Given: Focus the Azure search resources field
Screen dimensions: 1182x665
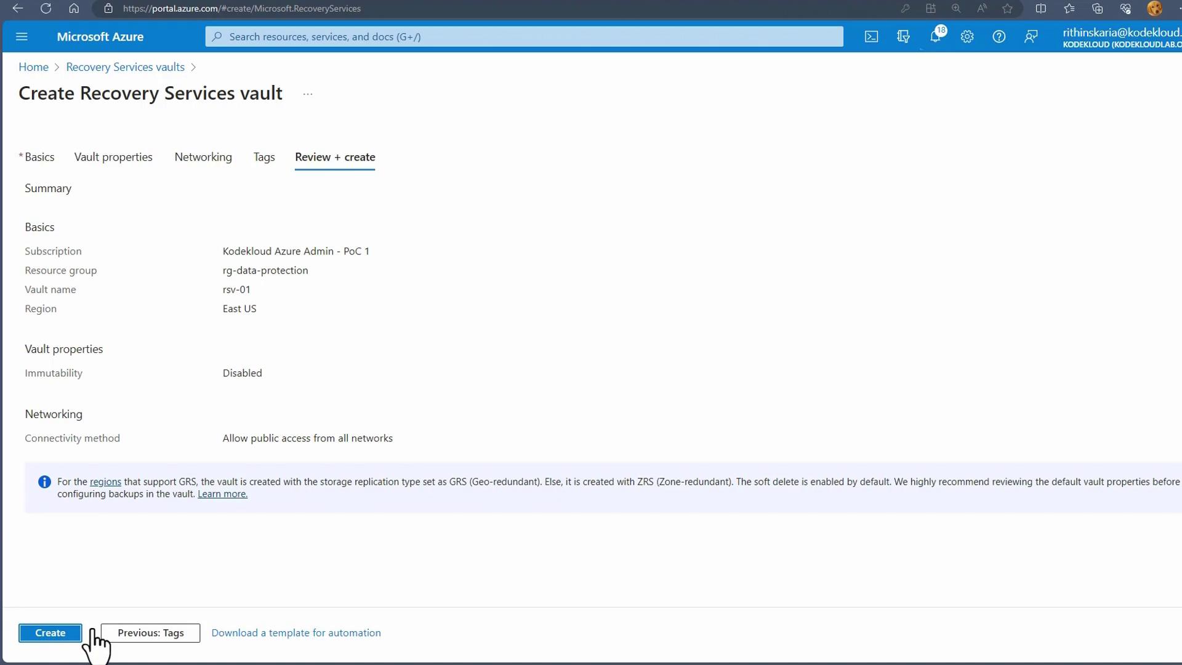Looking at the screenshot, I should point(523,37).
